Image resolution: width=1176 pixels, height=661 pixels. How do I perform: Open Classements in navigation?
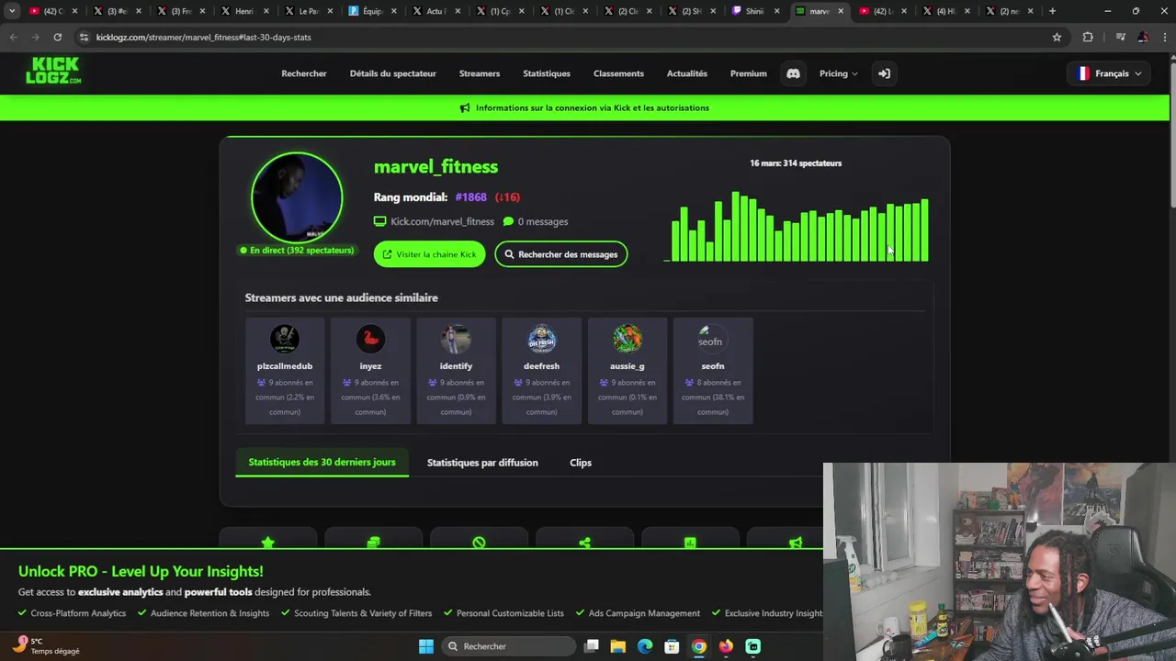[x=618, y=73]
